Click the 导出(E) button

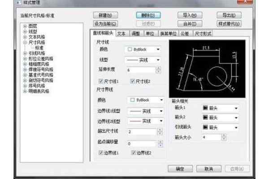point(229,15)
